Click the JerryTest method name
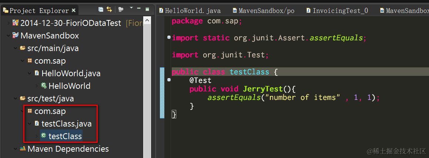429x158 pixels. pos(262,89)
